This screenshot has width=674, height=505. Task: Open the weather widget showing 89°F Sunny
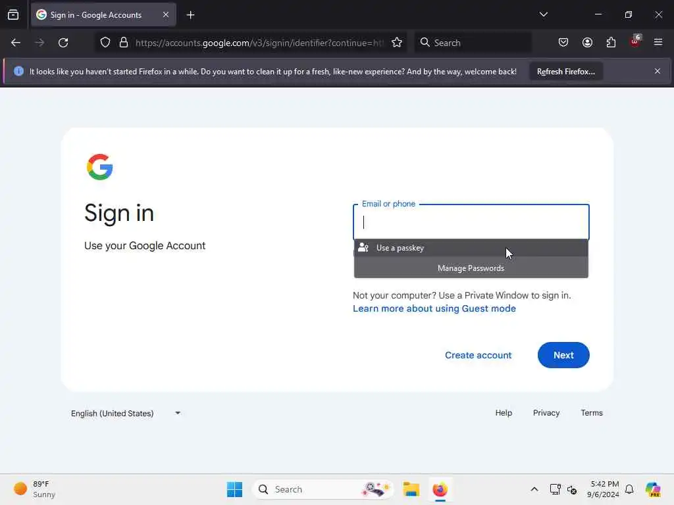36,489
